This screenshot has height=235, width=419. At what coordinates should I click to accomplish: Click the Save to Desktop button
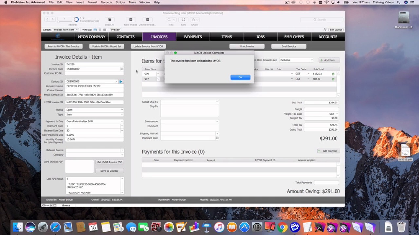109,171
